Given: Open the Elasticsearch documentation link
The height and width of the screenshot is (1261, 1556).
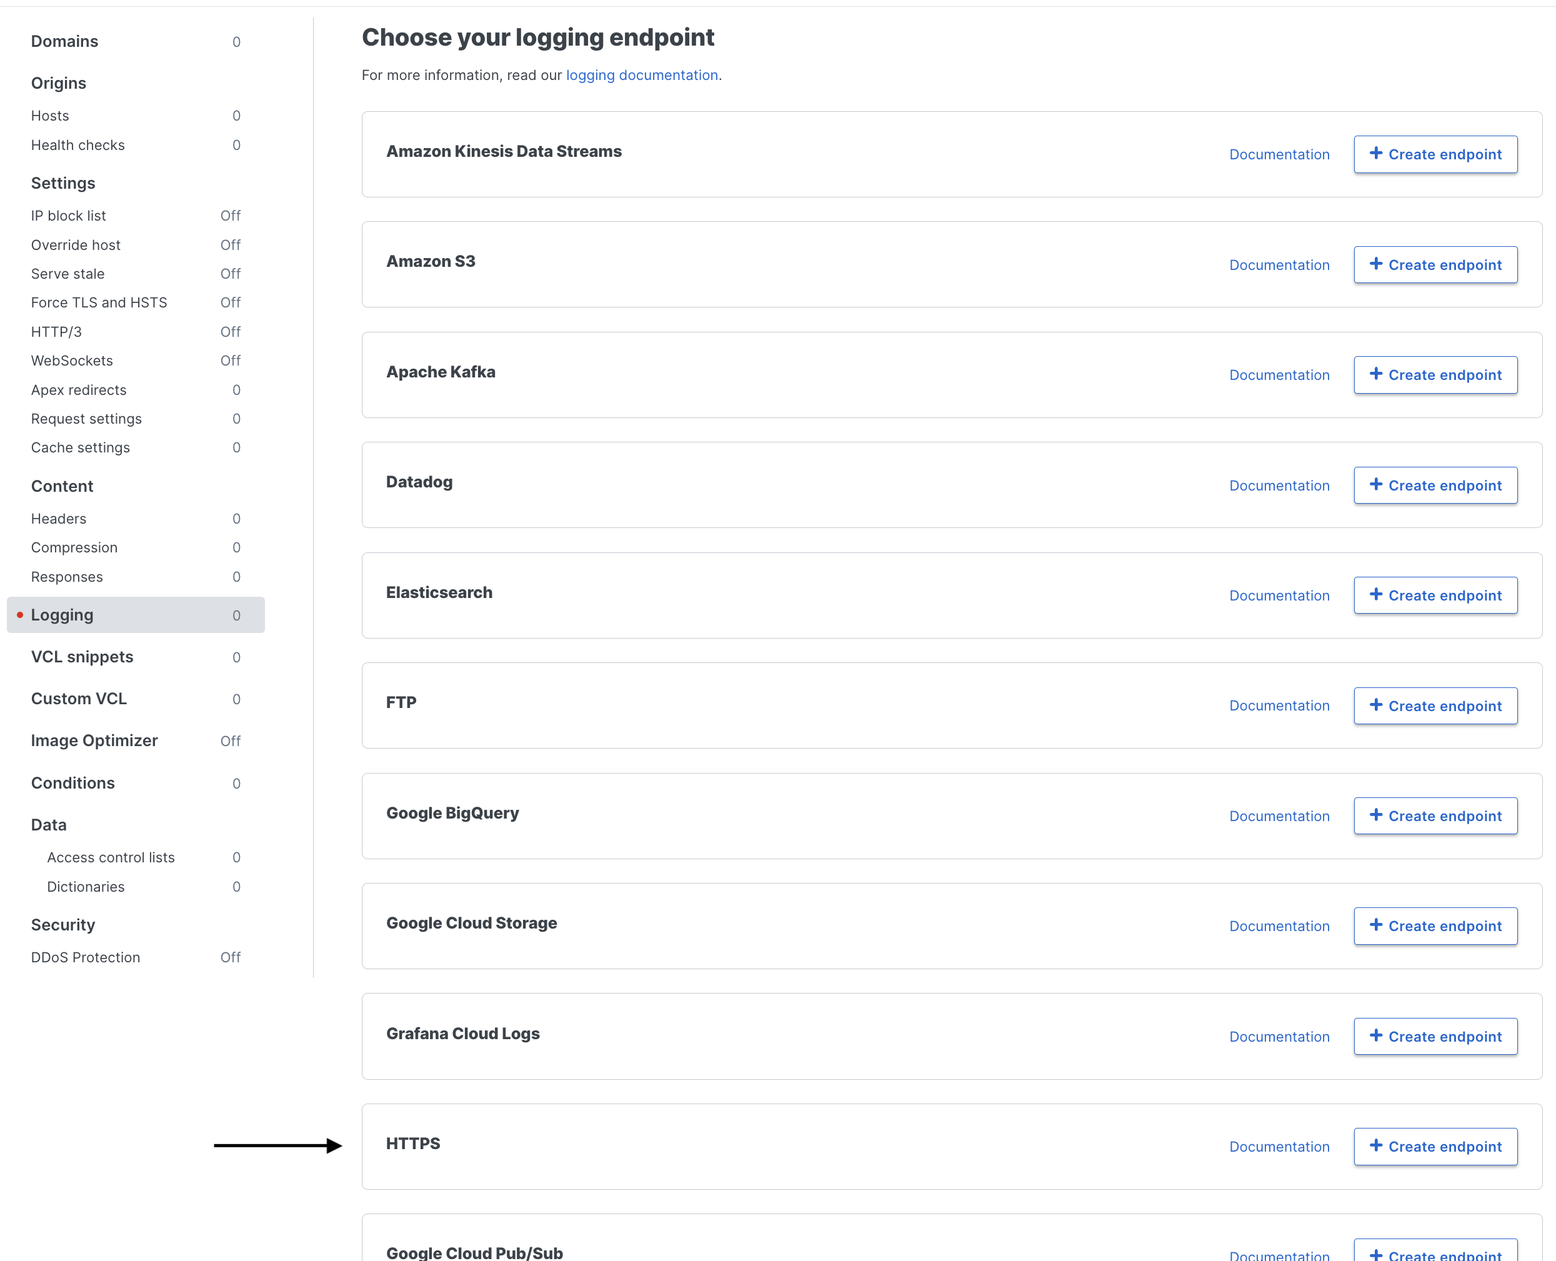Looking at the screenshot, I should (x=1279, y=595).
